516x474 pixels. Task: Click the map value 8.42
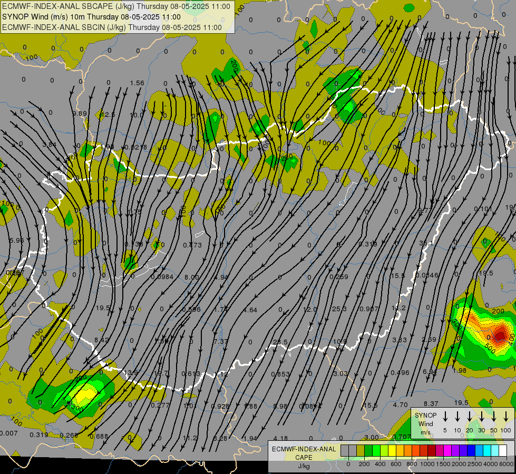coord(102,340)
